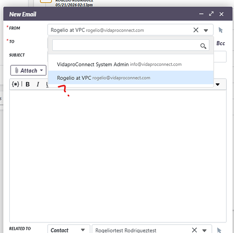Insert a variable with the {*} icon
This screenshot has height=233, width=234.
click(15, 84)
